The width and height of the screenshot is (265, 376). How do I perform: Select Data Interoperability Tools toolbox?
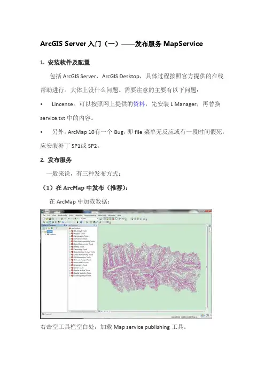click(84, 242)
